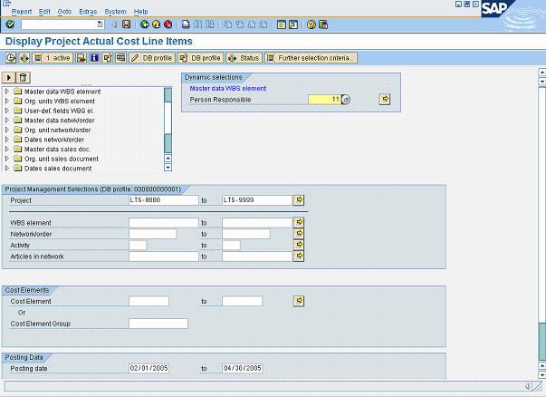This screenshot has width=546, height=397.
Task: Click the red Cancel icon
Action: point(168,24)
